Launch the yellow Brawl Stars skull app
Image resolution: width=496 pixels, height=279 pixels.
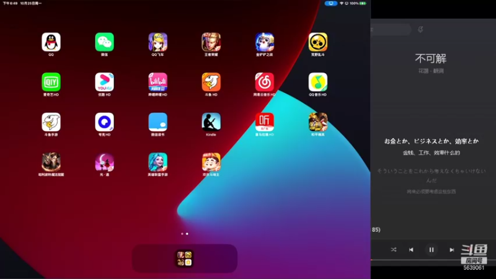318,42
